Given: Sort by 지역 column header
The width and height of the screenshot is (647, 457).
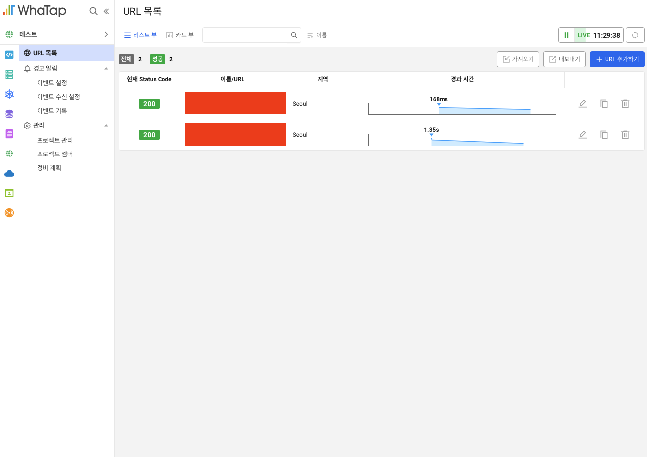Looking at the screenshot, I should [323, 79].
